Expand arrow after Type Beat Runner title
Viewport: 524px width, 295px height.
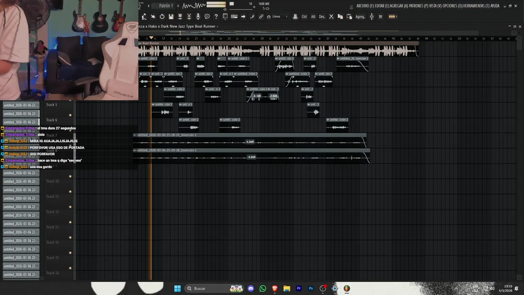pyautogui.click(x=217, y=27)
